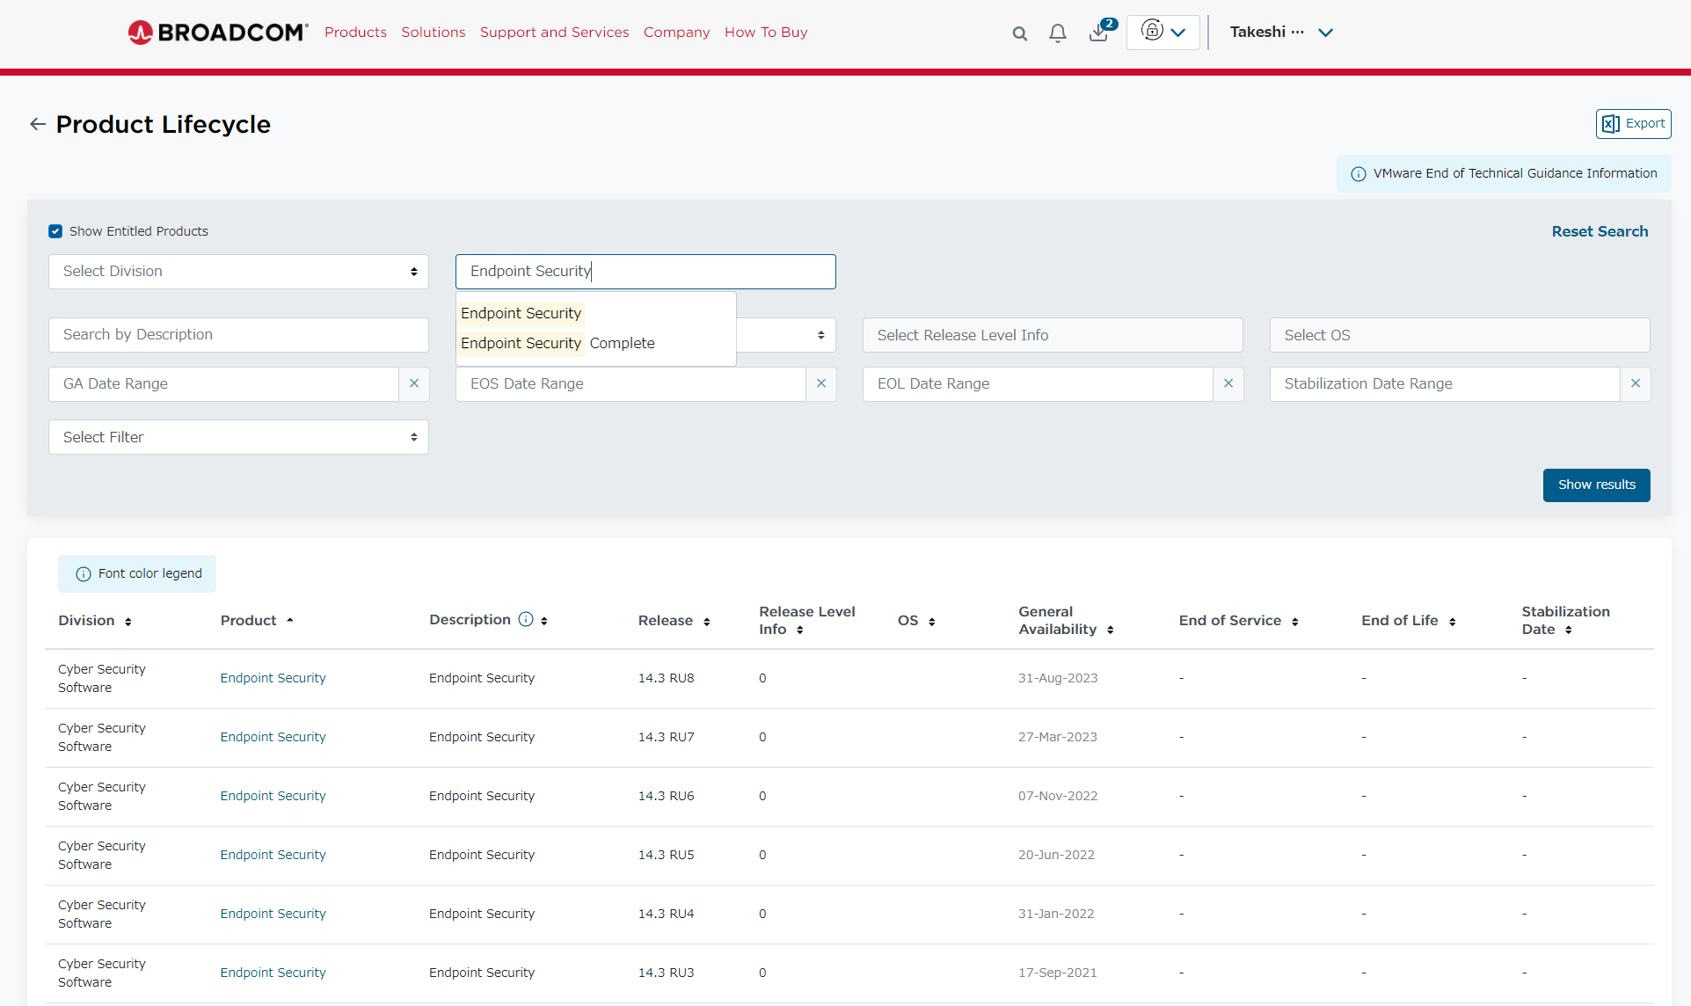
Task: Click the 31-Aug-2023 availability date
Action: [1058, 679]
